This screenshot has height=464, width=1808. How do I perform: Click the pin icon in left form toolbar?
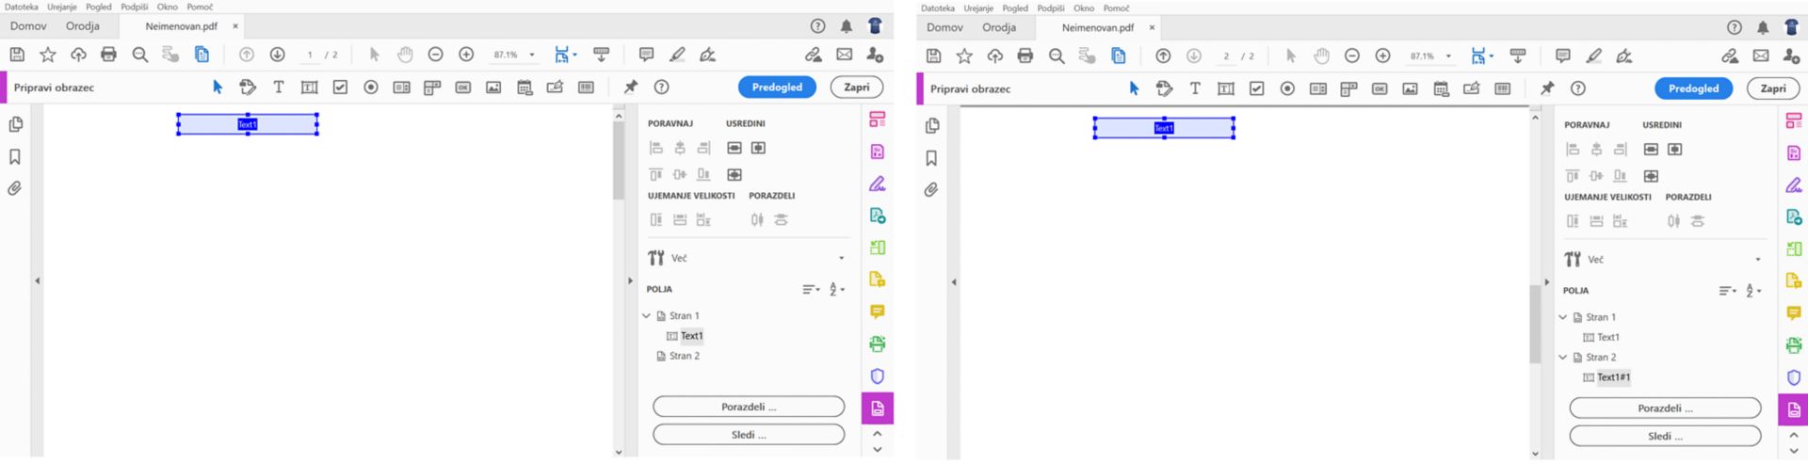coord(631,88)
